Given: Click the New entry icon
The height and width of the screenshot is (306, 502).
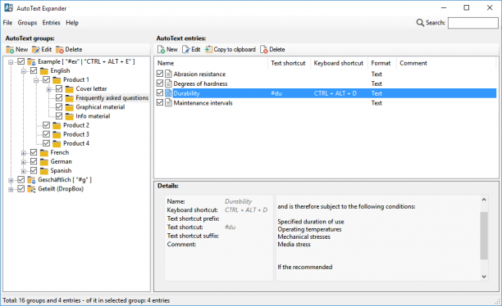Looking at the screenshot, I should (161, 50).
